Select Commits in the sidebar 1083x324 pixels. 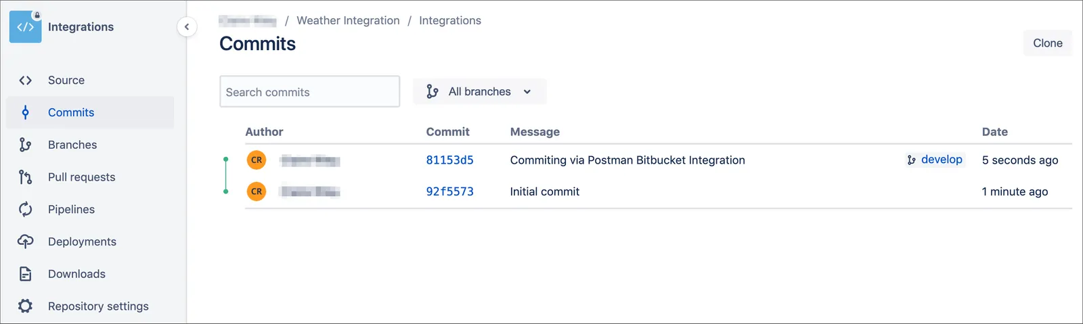click(90, 112)
